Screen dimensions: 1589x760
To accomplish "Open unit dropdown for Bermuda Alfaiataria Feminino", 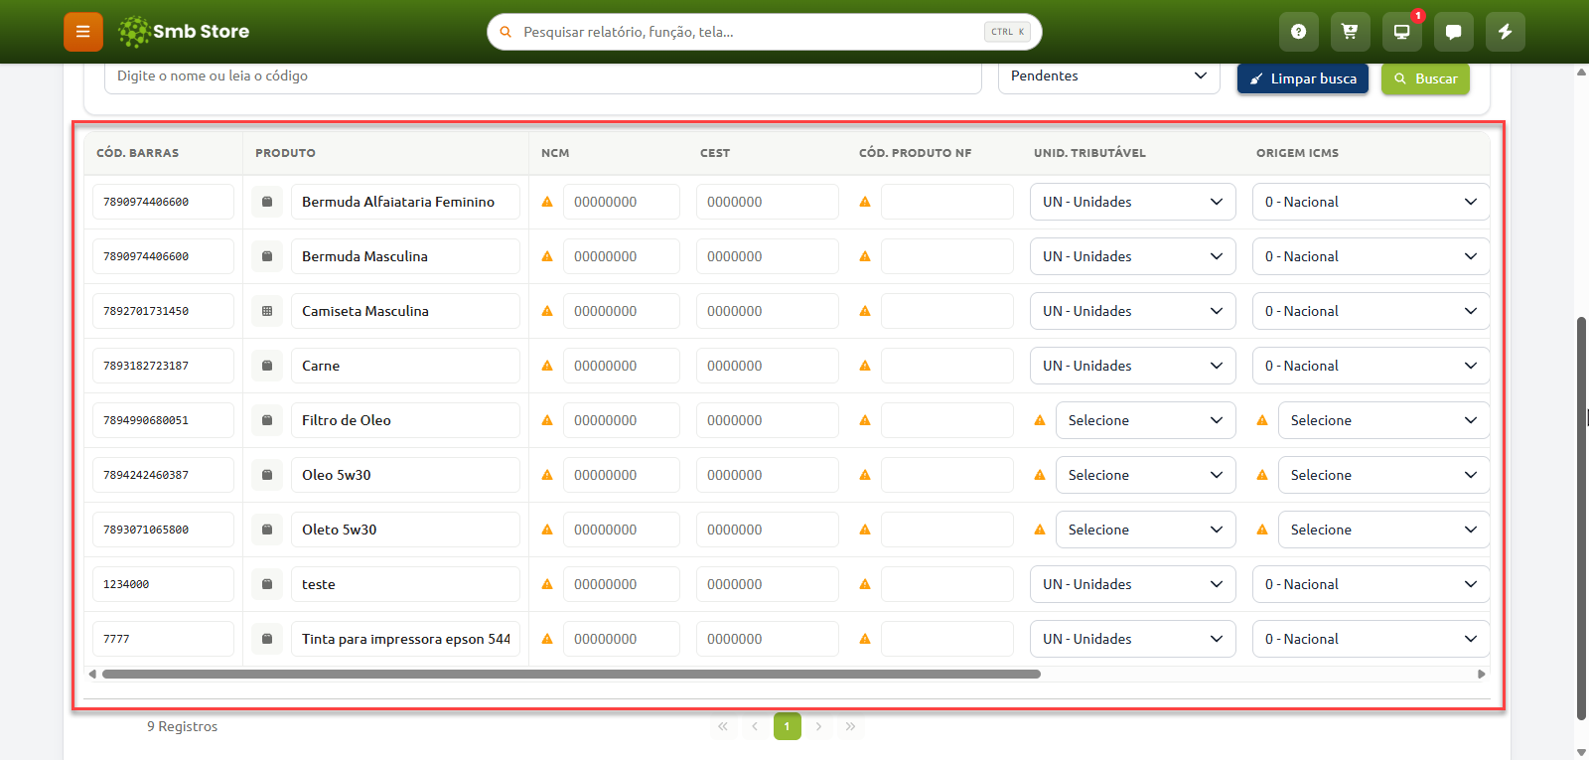I will 1132,202.
